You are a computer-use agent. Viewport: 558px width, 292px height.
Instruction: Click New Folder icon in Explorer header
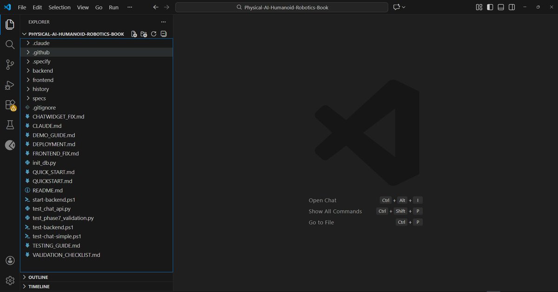[144, 34]
